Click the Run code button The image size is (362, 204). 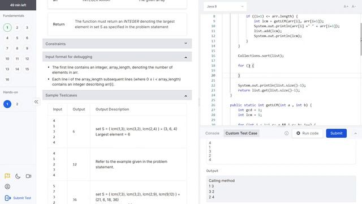307,133
